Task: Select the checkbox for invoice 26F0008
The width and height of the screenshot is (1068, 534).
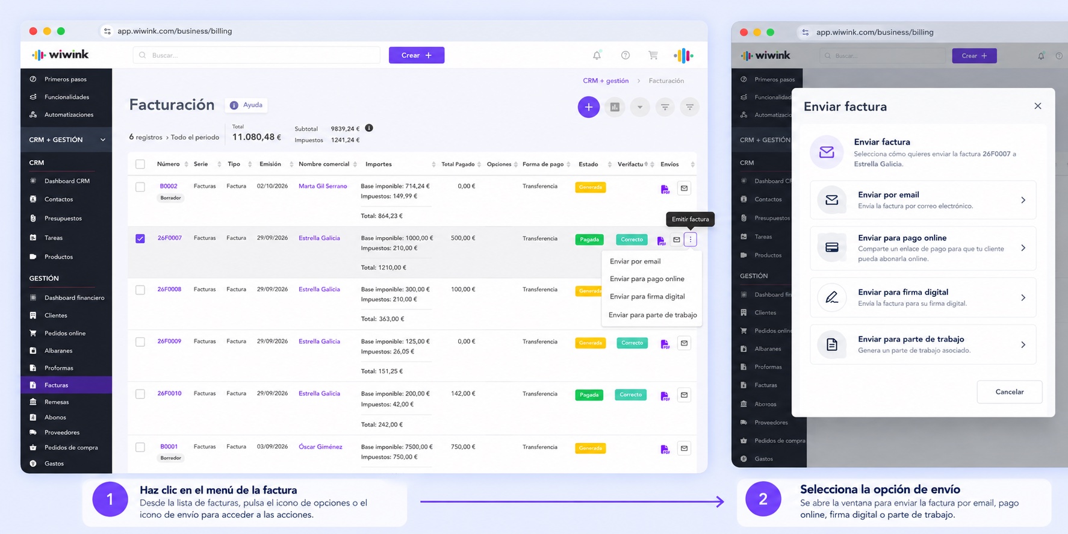Action: [x=140, y=290]
